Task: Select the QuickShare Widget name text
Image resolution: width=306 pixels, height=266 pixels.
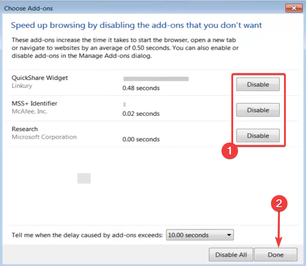Action: click(39, 78)
